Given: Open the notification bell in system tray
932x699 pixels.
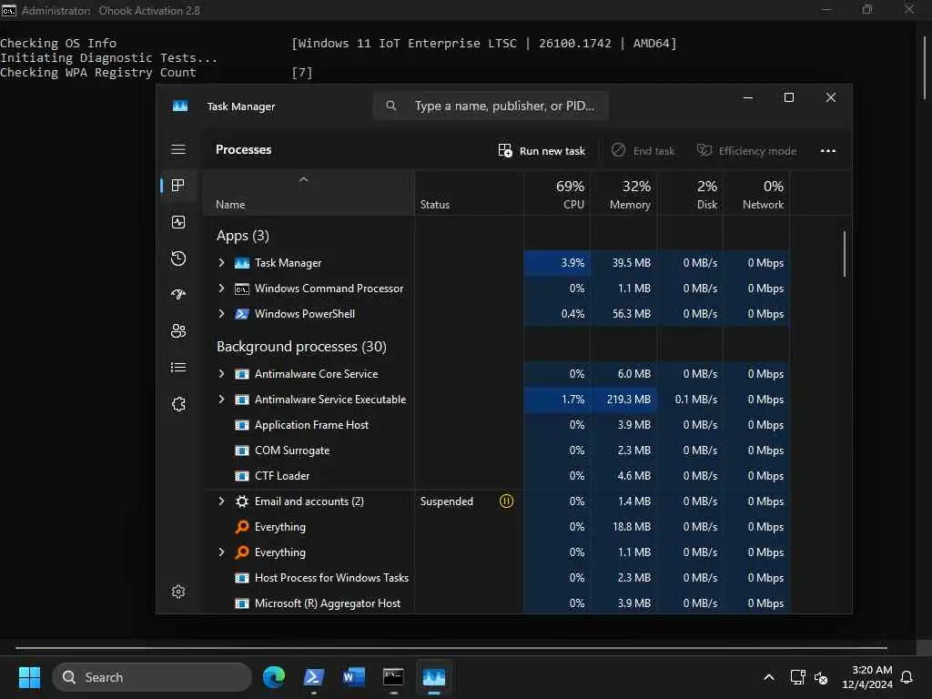Looking at the screenshot, I should (907, 677).
